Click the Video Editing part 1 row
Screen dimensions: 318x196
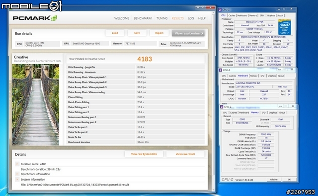pyautogui.click(x=136, y=107)
